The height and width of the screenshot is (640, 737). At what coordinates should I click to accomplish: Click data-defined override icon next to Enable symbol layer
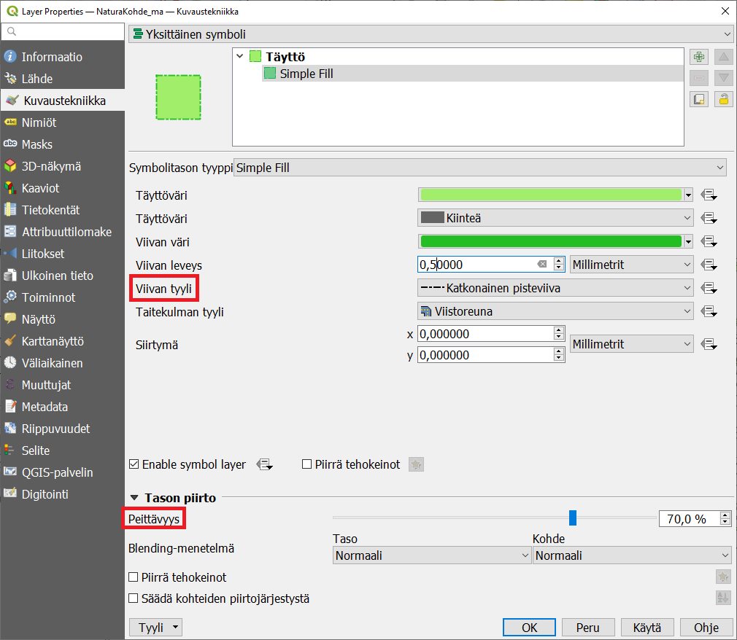[x=265, y=464]
